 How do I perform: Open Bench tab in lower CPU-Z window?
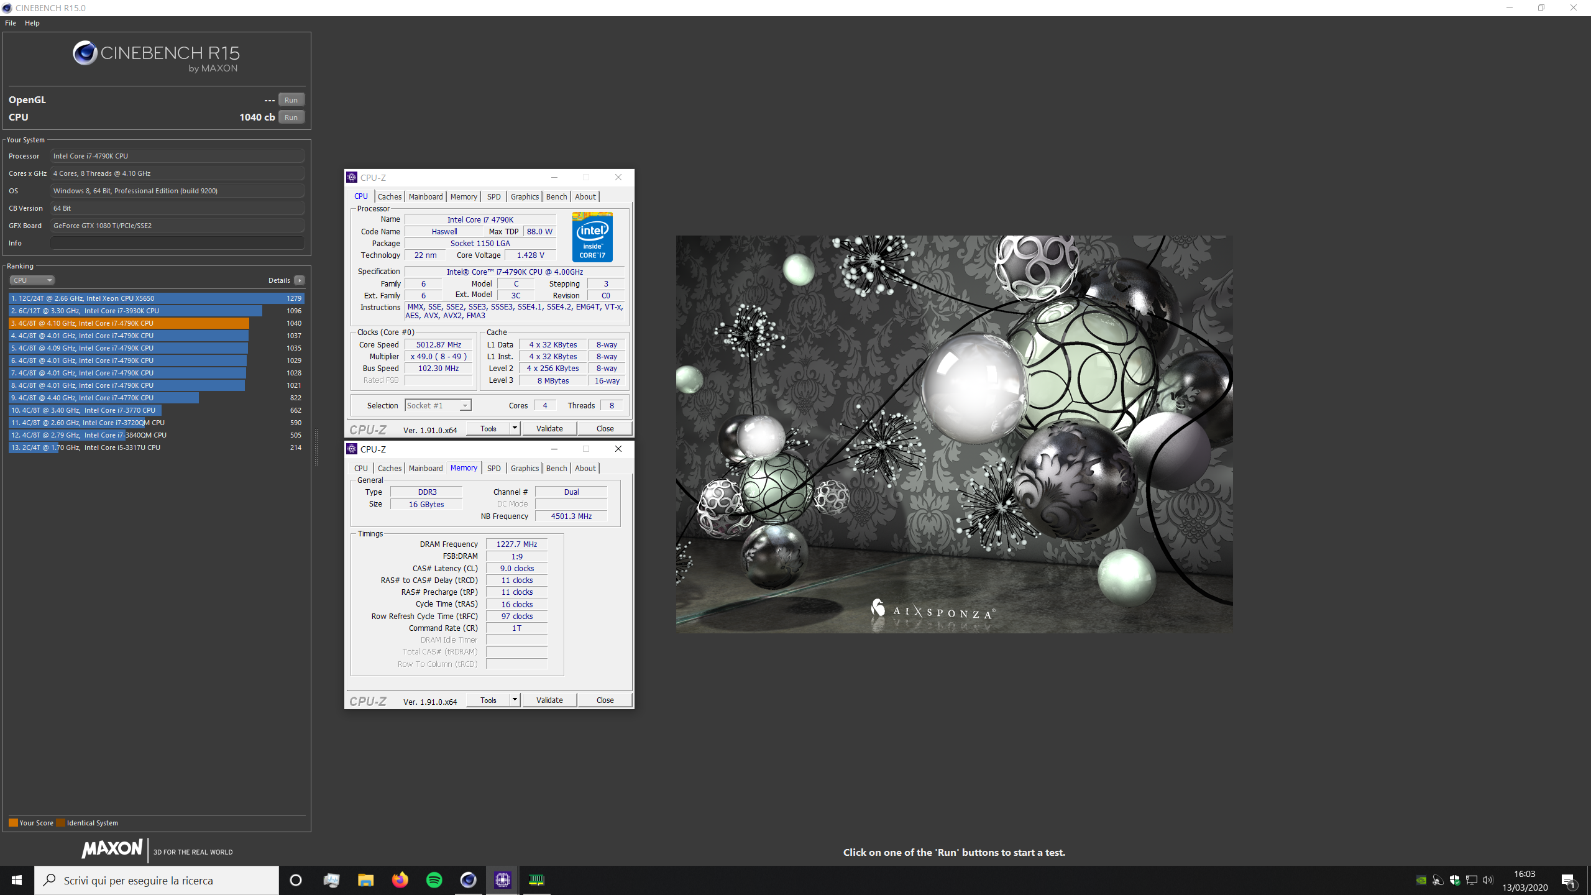(556, 468)
